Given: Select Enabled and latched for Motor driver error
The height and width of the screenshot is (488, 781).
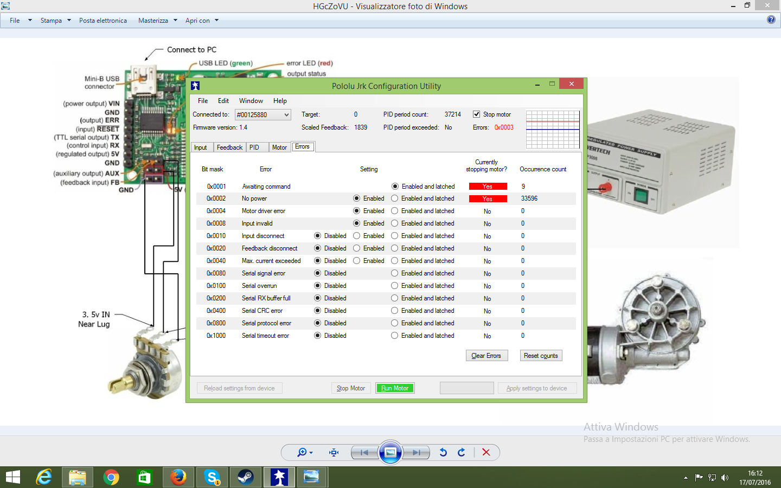Looking at the screenshot, I should [394, 211].
